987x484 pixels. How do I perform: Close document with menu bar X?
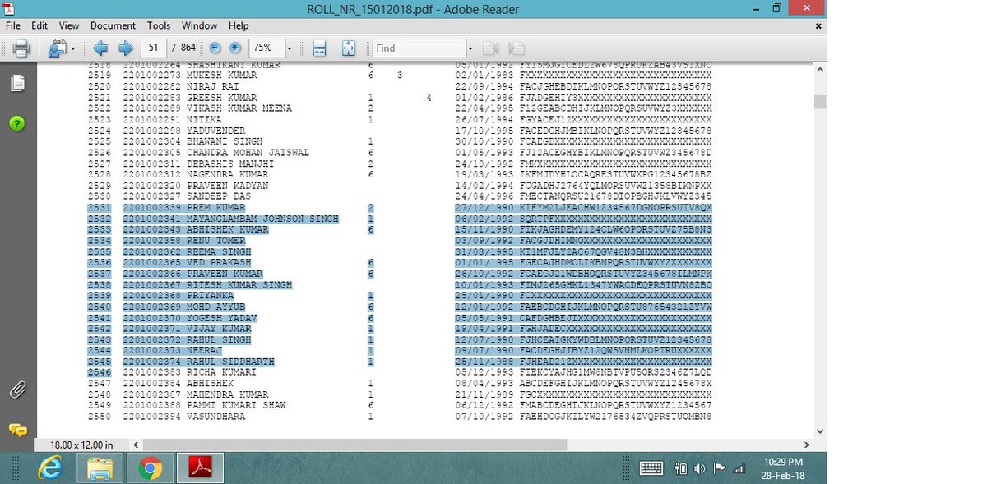818,26
